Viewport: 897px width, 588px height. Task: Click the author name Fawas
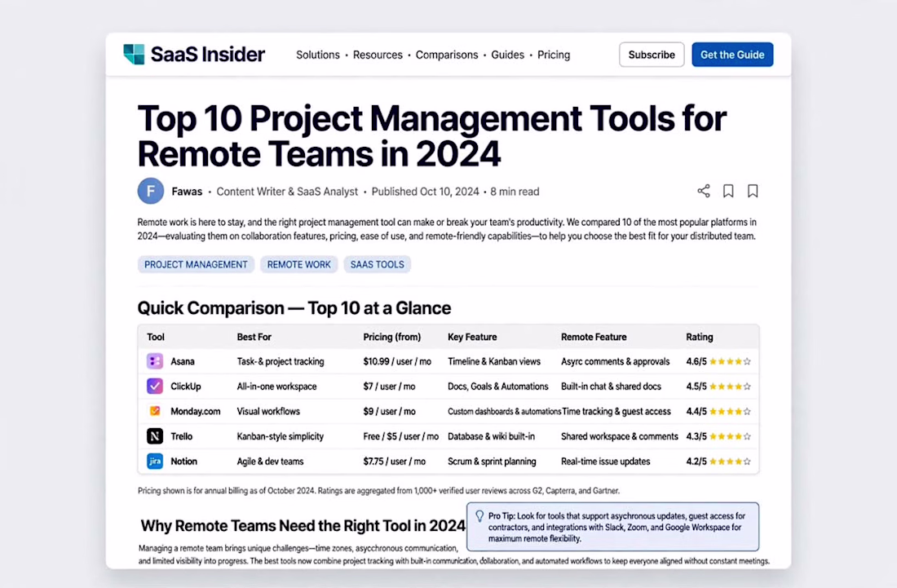pyautogui.click(x=187, y=192)
